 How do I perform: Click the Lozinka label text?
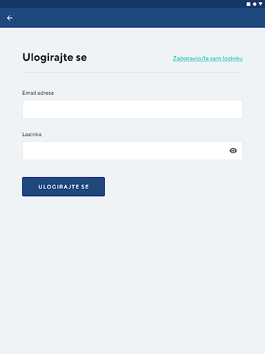tap(32, 134)
